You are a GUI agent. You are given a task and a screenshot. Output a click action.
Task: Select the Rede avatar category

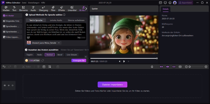(40, 55)
